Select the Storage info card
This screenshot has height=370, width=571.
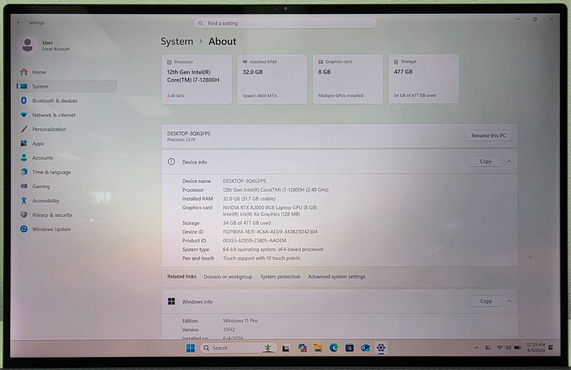[424, 79]
